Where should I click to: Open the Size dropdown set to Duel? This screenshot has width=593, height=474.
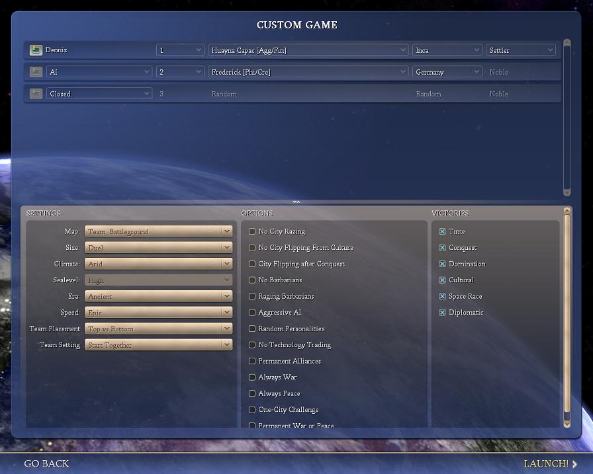coord(158,248)
